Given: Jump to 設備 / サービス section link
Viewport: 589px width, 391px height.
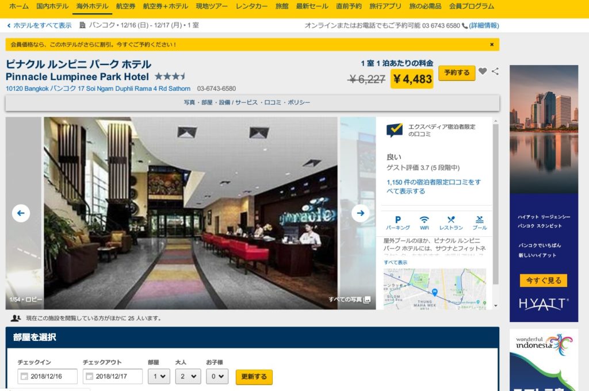Looking at the screenshot, I should [238, 102].
